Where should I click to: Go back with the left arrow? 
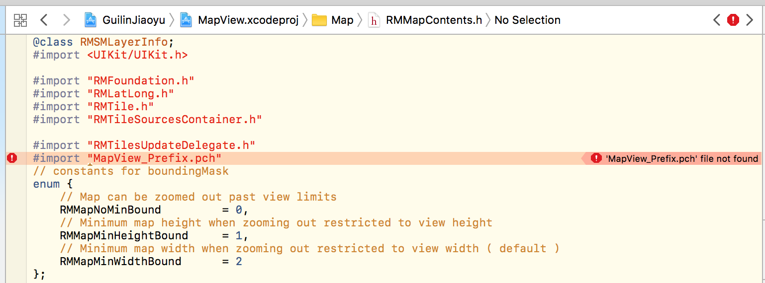(44, 20)
